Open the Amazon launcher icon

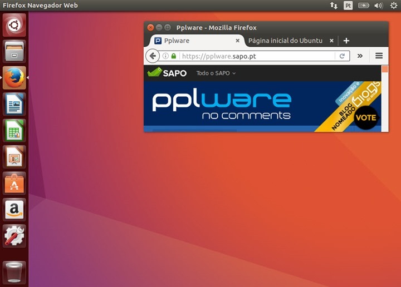14,210
